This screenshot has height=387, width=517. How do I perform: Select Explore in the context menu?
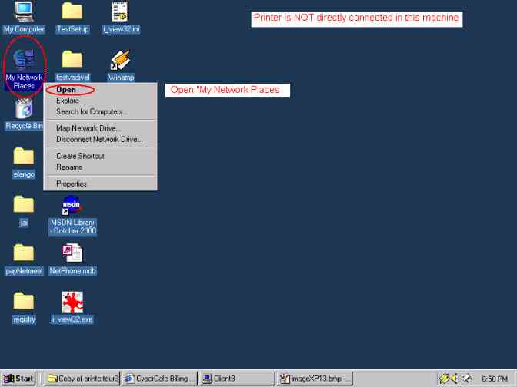pyautogui.click(x=68, y=101)
